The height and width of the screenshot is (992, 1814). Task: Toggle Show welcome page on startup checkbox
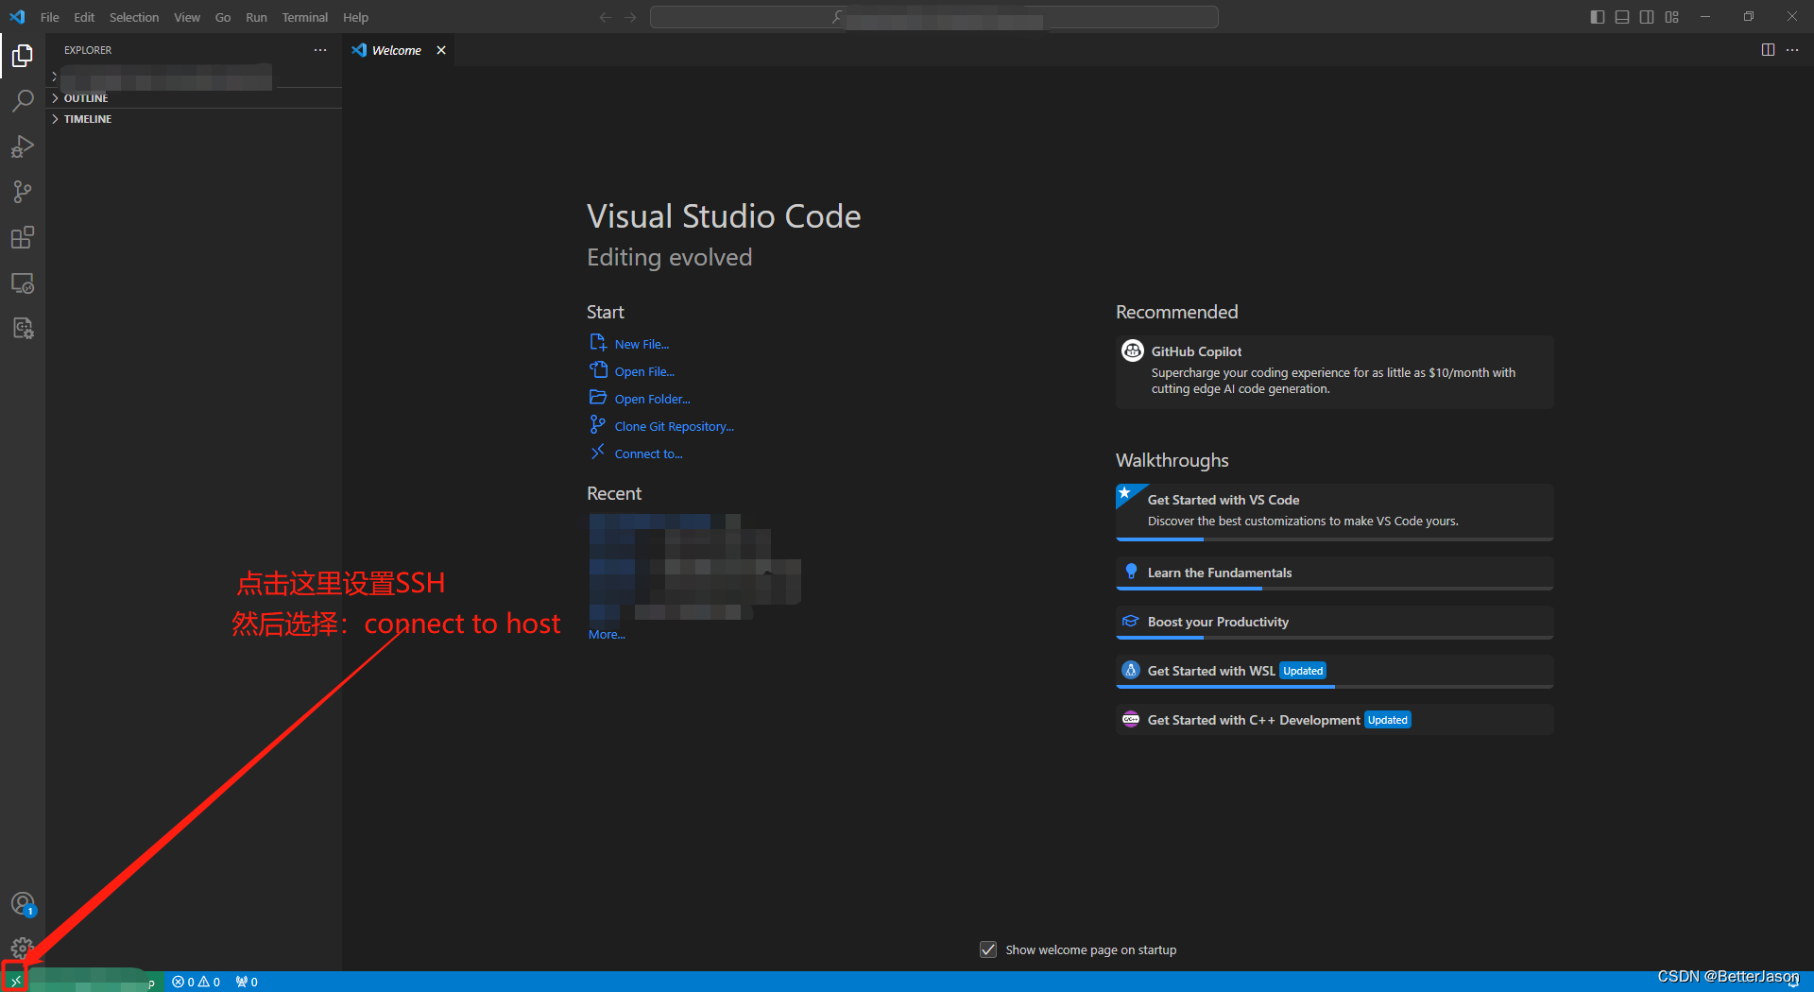(x=988, y=949)
